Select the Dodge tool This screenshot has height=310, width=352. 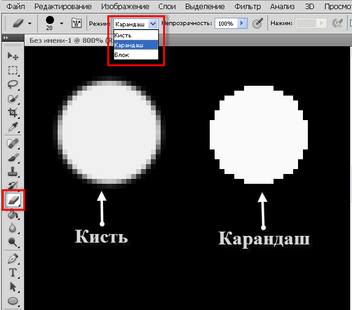(13, 242)
